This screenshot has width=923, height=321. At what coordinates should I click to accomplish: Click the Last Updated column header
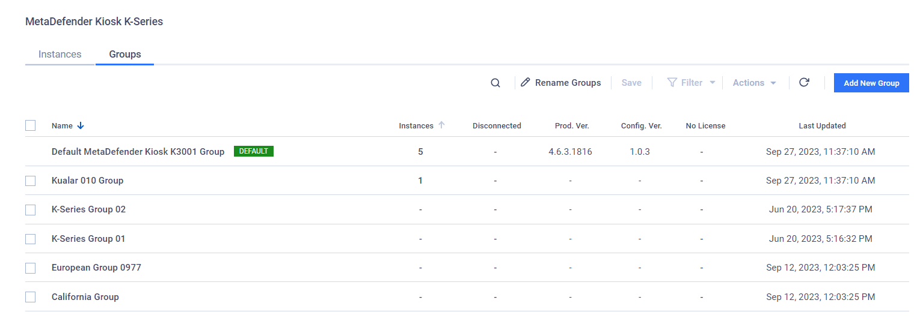pos(822,125)
